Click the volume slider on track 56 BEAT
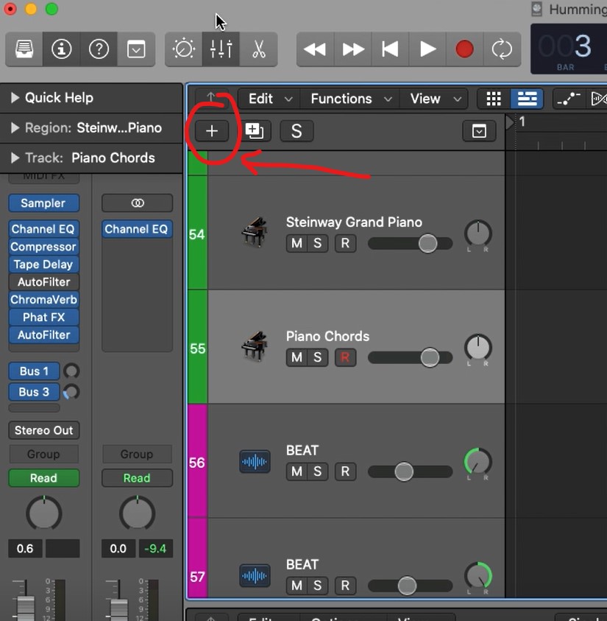 click(x=404, y=471)
